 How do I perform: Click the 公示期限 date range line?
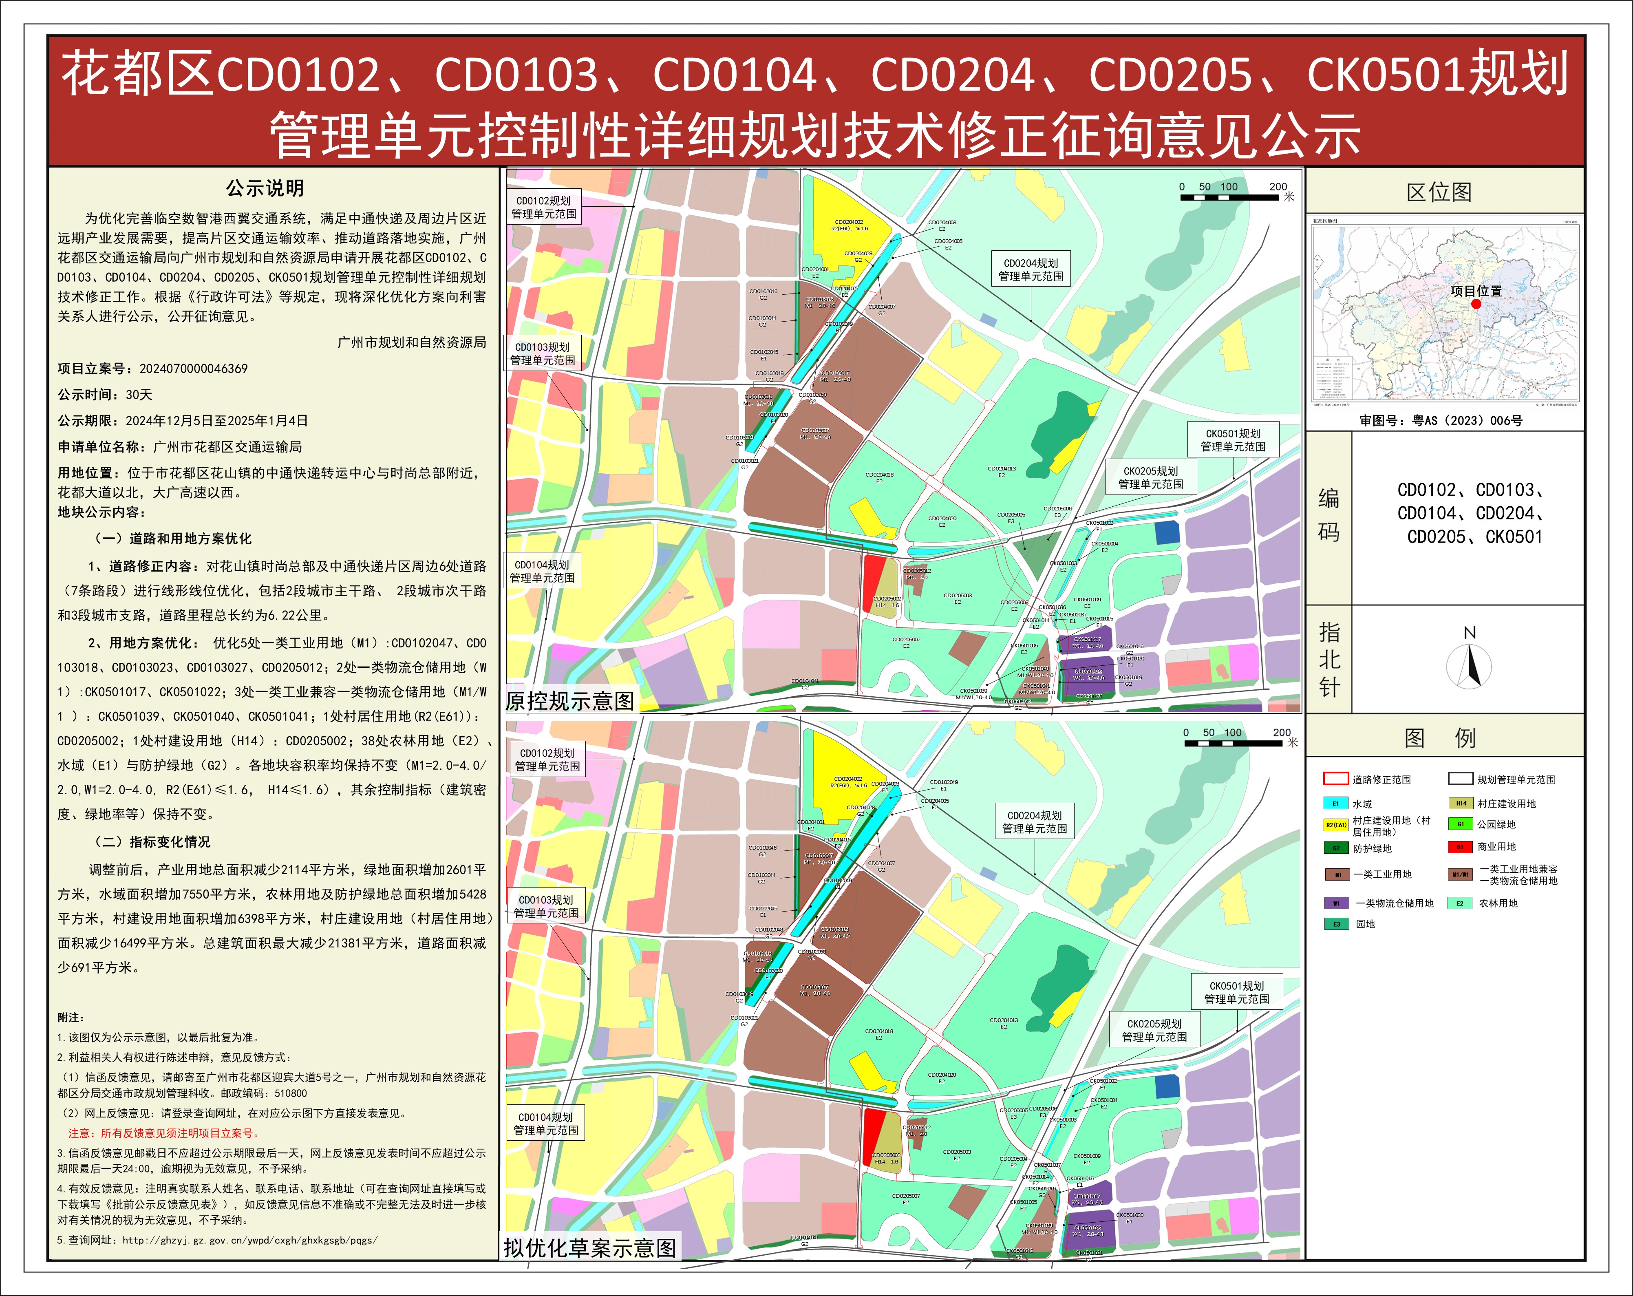pos(183,420)
